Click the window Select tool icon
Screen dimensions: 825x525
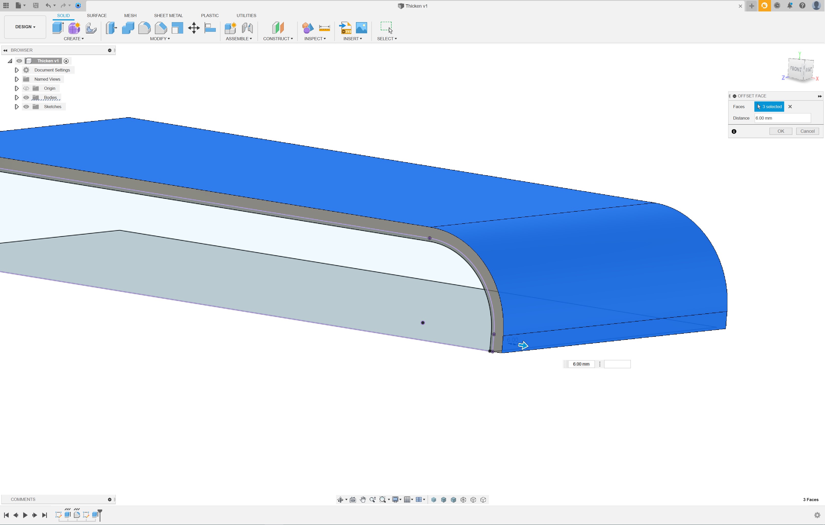point(387,28)
